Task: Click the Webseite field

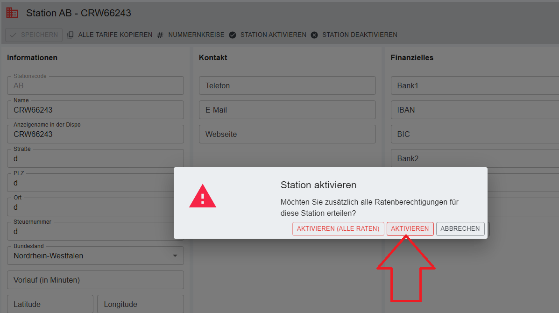Action: coord(287,134)
